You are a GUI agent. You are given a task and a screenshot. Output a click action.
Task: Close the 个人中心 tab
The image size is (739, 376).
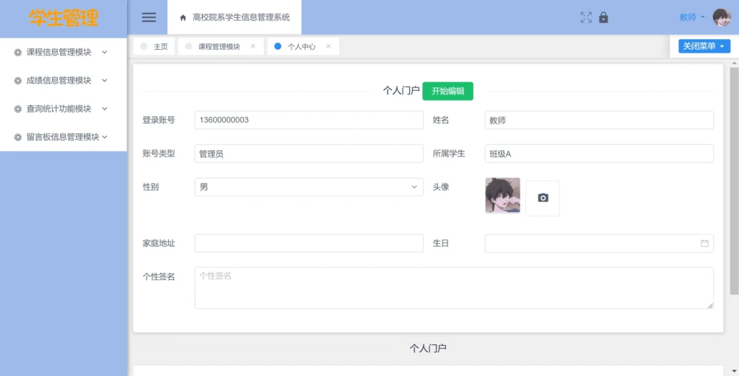tap(328, 46)
